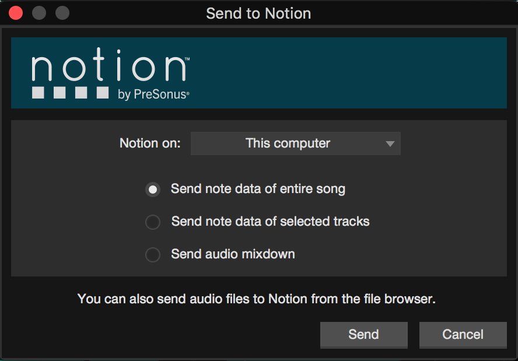Screen dimensions: 518x361
Task: Click the 'Notion on:' label
Action: pos(150,143)
